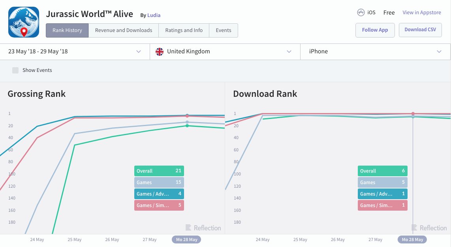Select Mo 28 May marker on Download chart

pos(412,239)
